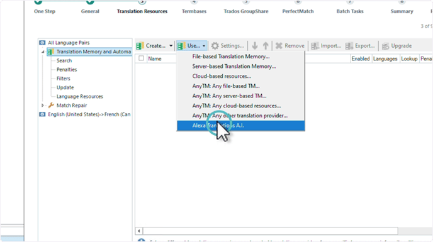Viewport: 433px width, 242px height.
Task: Click the Upgrade toolbar icon
Action: click(386, 46)
